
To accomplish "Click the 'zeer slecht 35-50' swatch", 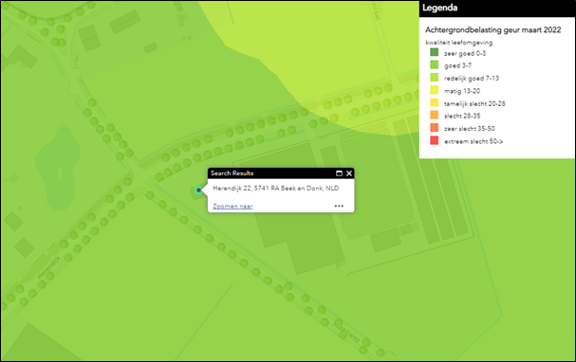I will [435, 128].
